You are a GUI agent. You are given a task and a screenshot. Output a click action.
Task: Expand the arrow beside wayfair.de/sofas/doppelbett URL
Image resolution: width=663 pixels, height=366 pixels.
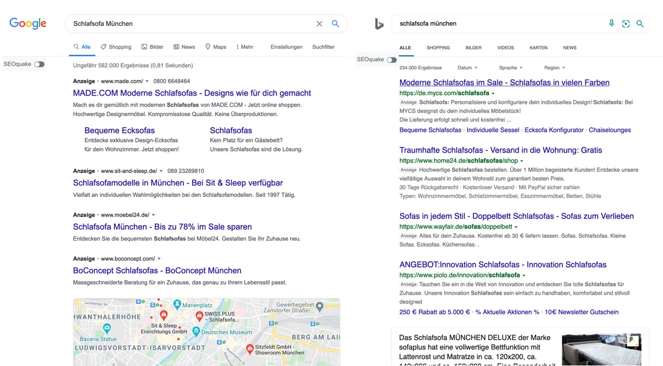click(516, 227)
